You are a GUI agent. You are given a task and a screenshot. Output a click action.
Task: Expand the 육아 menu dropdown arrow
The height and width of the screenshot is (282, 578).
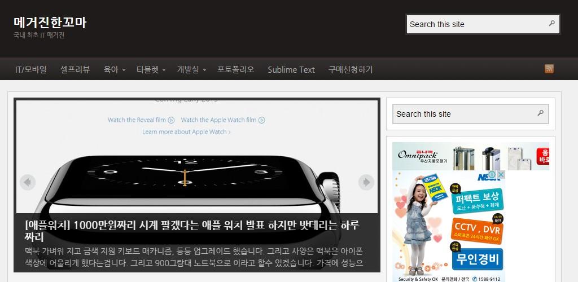click(124, 70)
